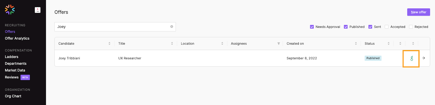Clear the Joey search with x icon
This screenshot has height=105, width=435.
click(172, 27)
